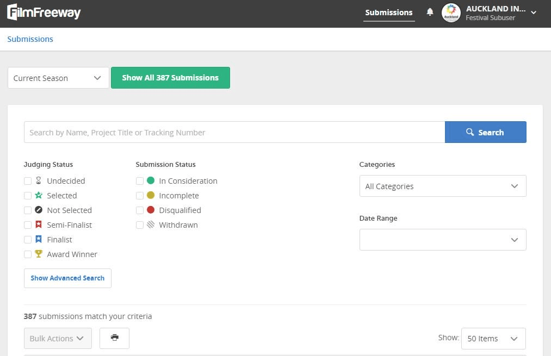The image size is (551, 356).
Task: Check the Withdrawn status checkbox
Action: (x=140, y=225)
